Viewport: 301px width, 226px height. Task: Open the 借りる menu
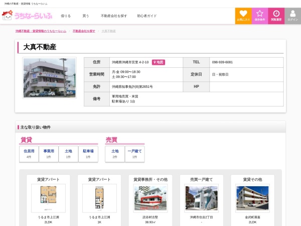[66, 16]
